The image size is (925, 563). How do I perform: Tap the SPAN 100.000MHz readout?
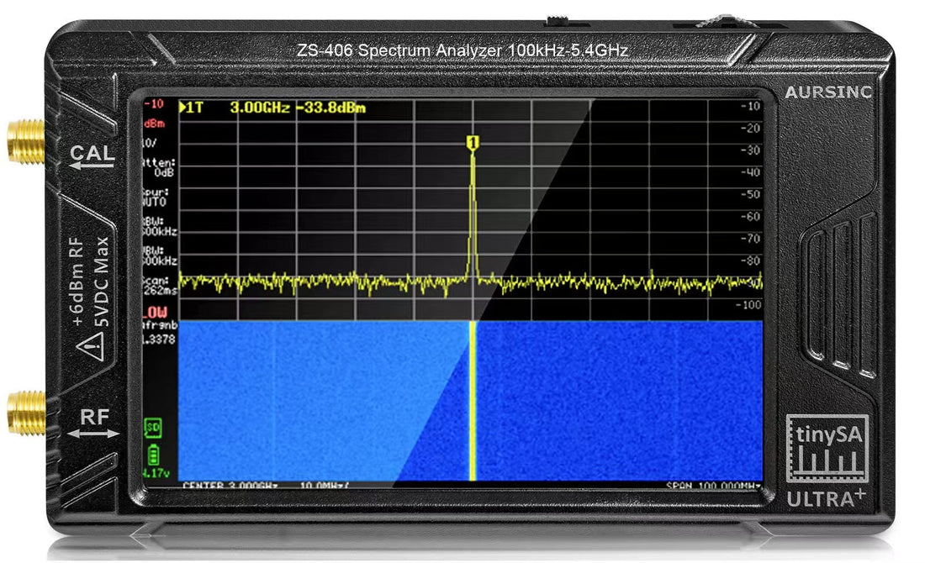coord(713,486)
